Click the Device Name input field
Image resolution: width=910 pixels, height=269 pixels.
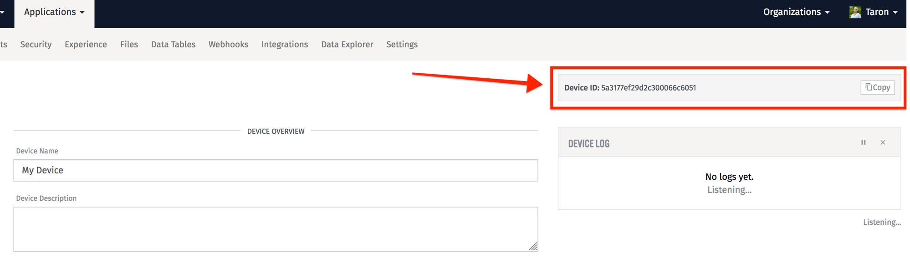tap(276, 170)
